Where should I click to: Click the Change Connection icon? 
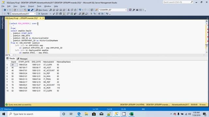(x=8, y=14)
